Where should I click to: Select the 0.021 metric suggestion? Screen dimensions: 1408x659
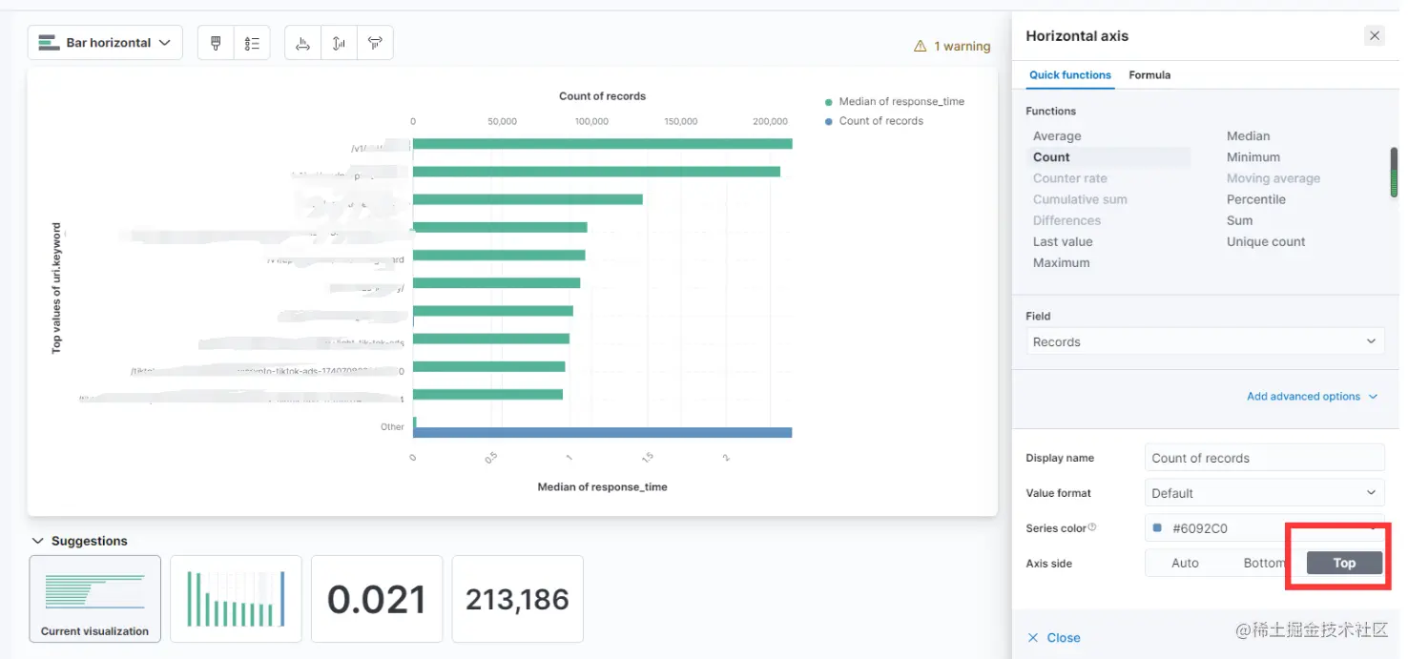click(377, 599)
